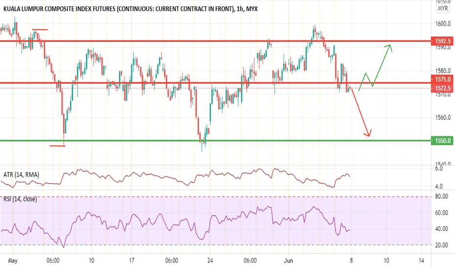Click the chart title Kuala Lumpur Composite Index Futures
The width and height of the screenshot is (455, 268).
click(130, 9)
